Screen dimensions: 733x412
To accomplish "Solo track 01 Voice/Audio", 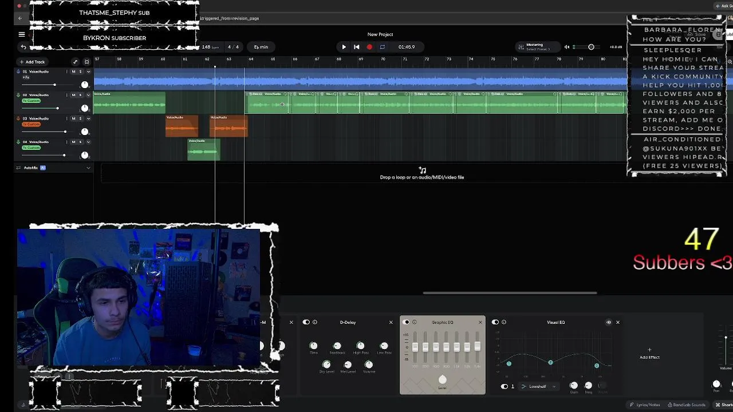I will pyautogui.click(x=80, y=72).
